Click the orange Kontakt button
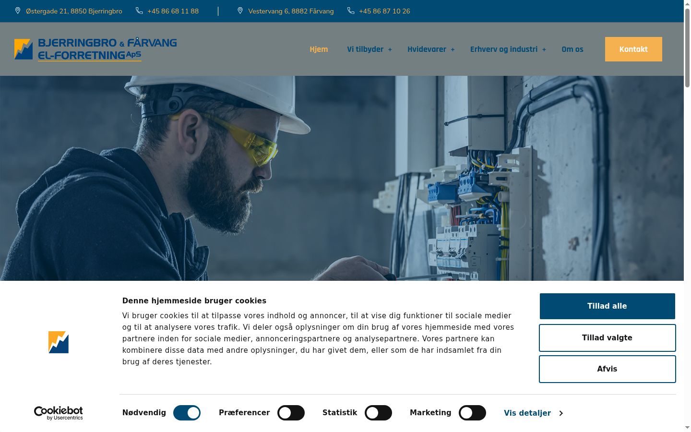Viewport: 691px width, 432px height. 633,49
